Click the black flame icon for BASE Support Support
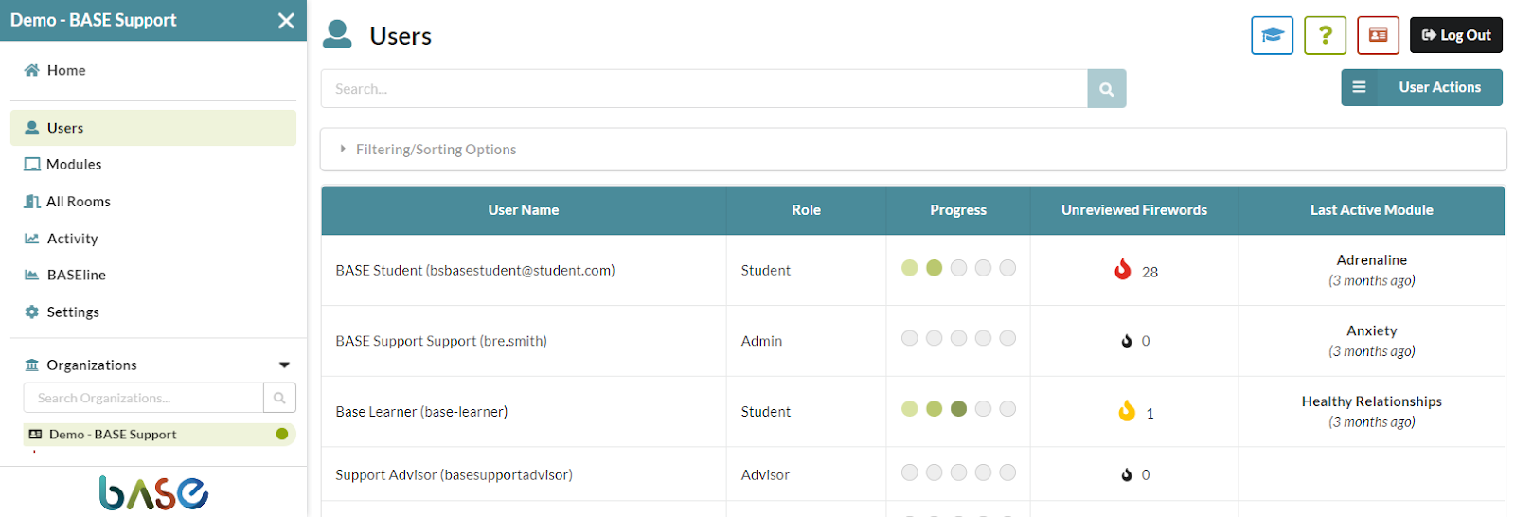 pos(1127,341)
